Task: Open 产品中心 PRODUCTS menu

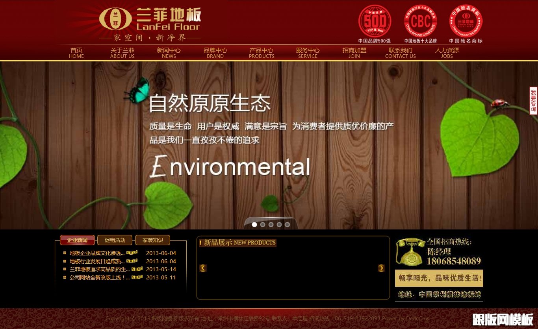Action: point(262,53)
